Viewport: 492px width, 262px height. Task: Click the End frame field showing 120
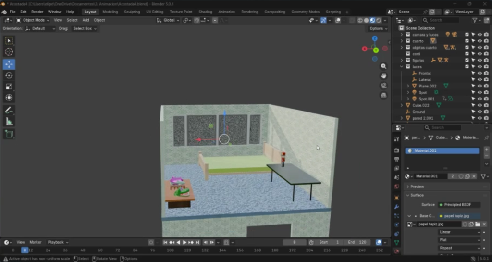pyautogui.click(x=357, y=242)
